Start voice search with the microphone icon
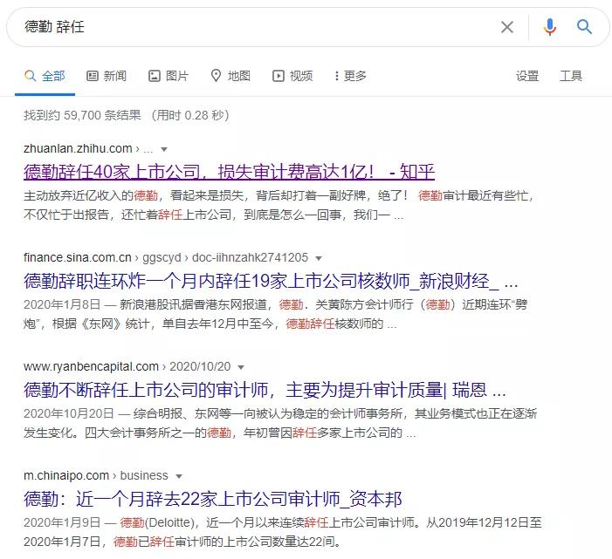This screenshot has height=559, width=612. tap(549, 27)
